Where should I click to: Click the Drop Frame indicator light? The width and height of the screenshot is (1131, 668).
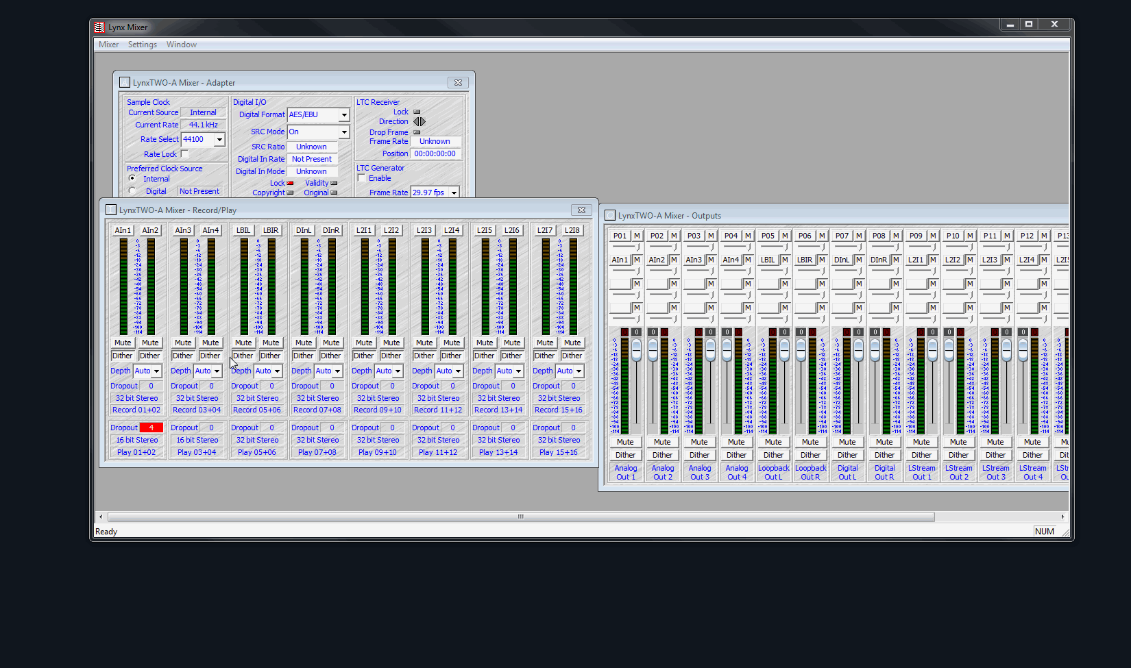point(417,132)
